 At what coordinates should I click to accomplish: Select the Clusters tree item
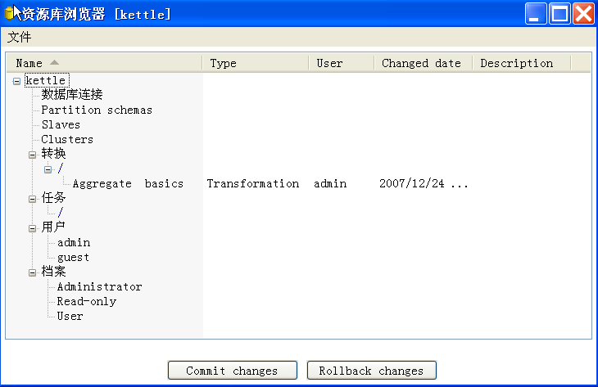[67, 139]
